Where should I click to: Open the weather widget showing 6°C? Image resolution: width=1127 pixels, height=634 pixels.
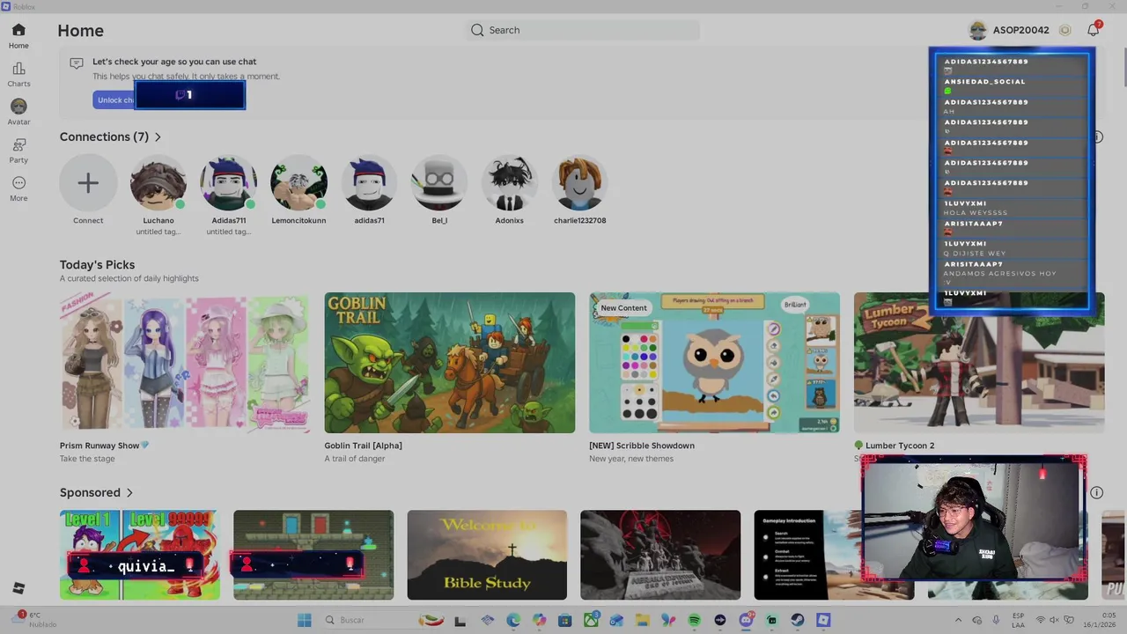pyautogui.click(x=35, y=619)
